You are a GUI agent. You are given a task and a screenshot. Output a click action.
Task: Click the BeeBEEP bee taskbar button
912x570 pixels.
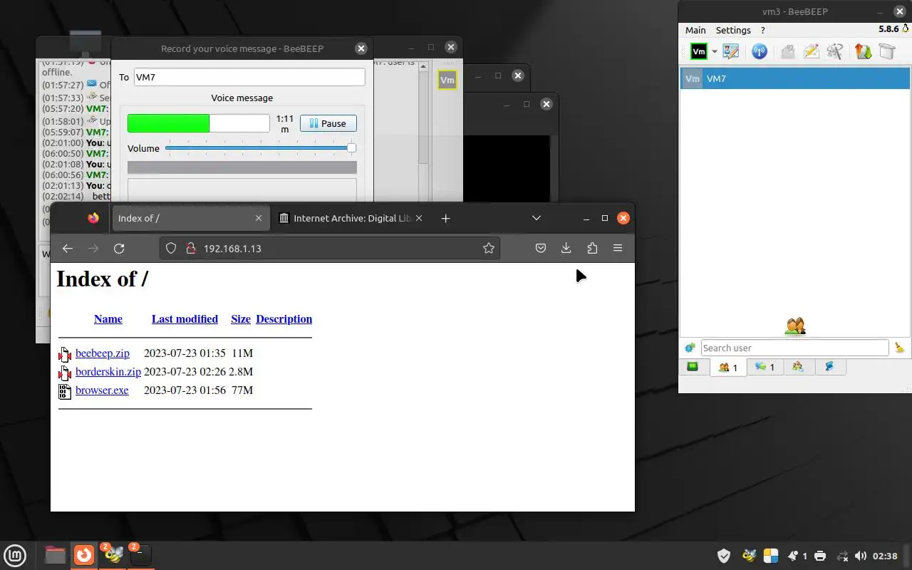(113, 555)
